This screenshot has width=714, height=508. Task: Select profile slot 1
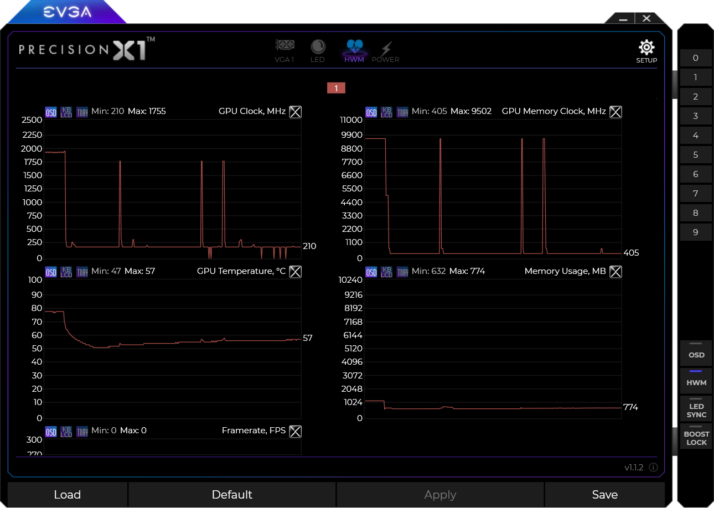(696, 77)
